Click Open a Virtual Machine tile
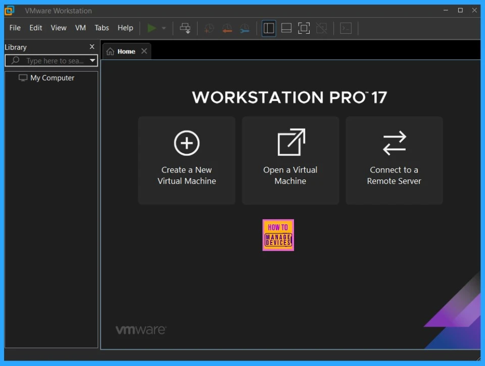This screenshot has height=366, width=485. (290, 160)
